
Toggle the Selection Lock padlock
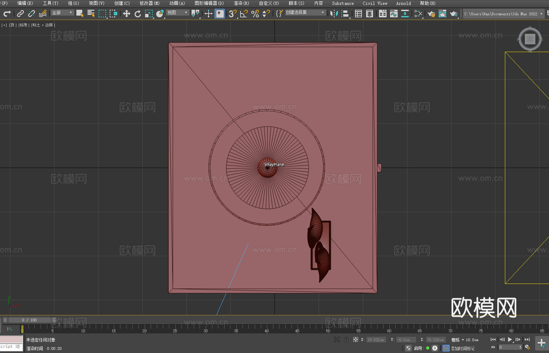click(346, 339)
